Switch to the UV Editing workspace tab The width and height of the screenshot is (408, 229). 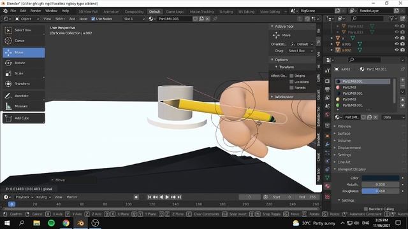click(x=246, y=11)
